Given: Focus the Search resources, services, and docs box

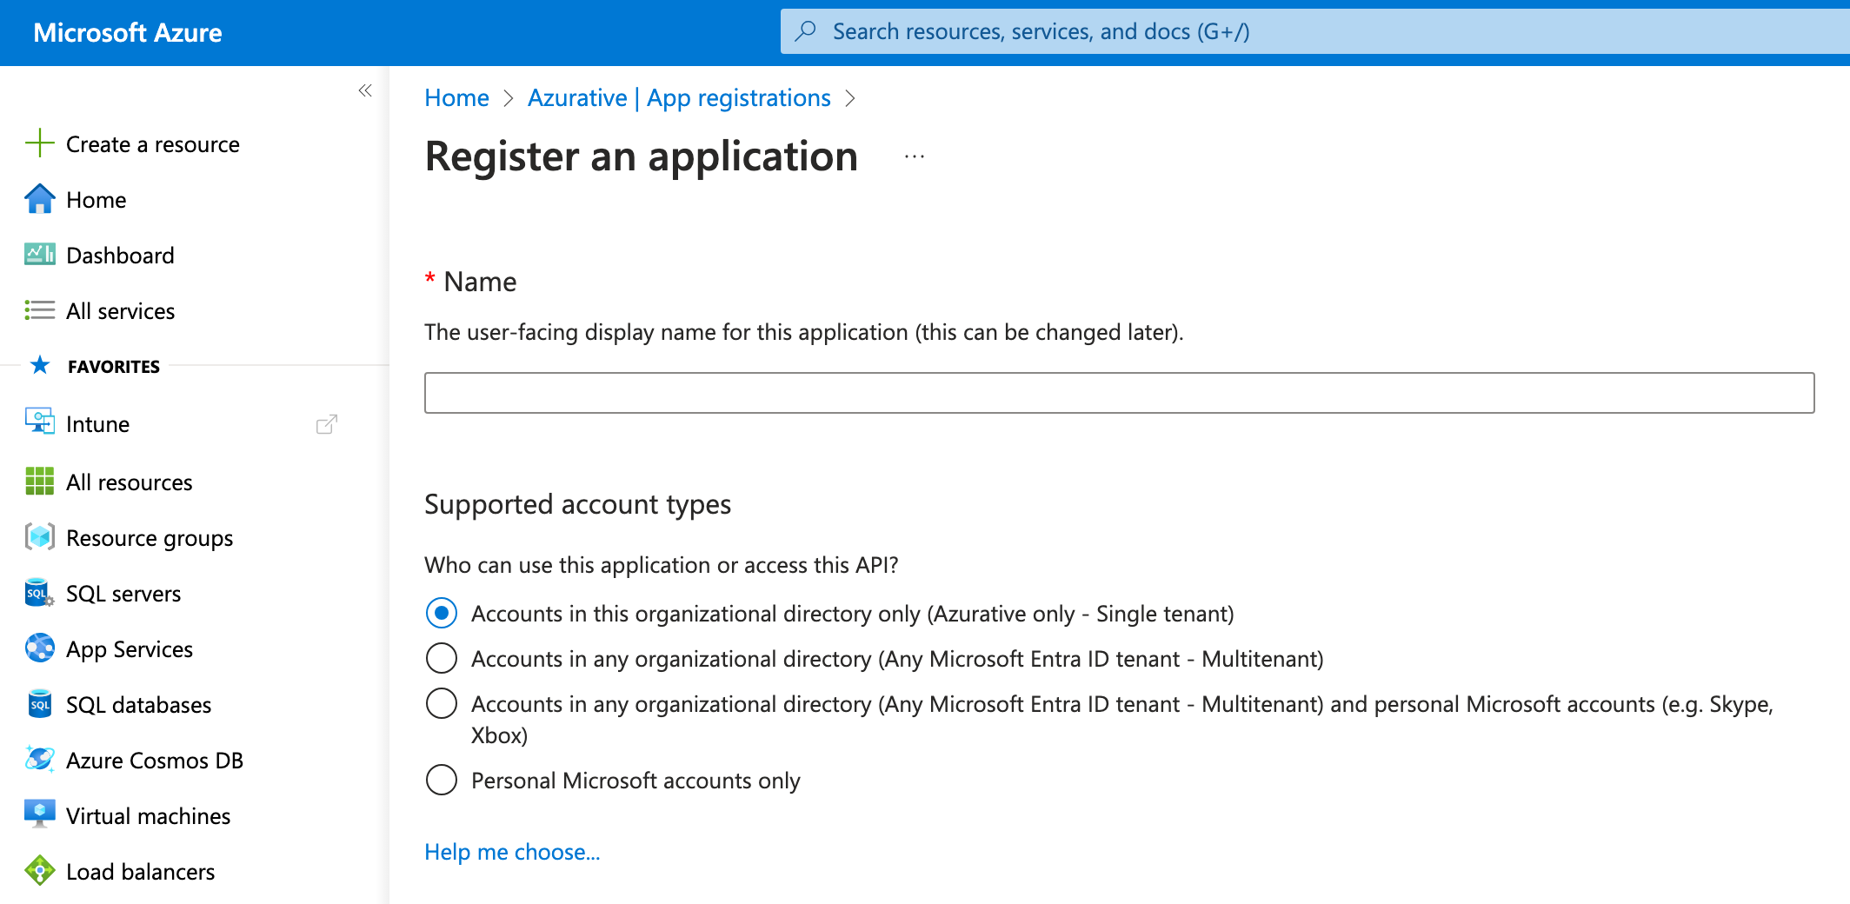Looking at the screenshot, I should click(1314, 31).
